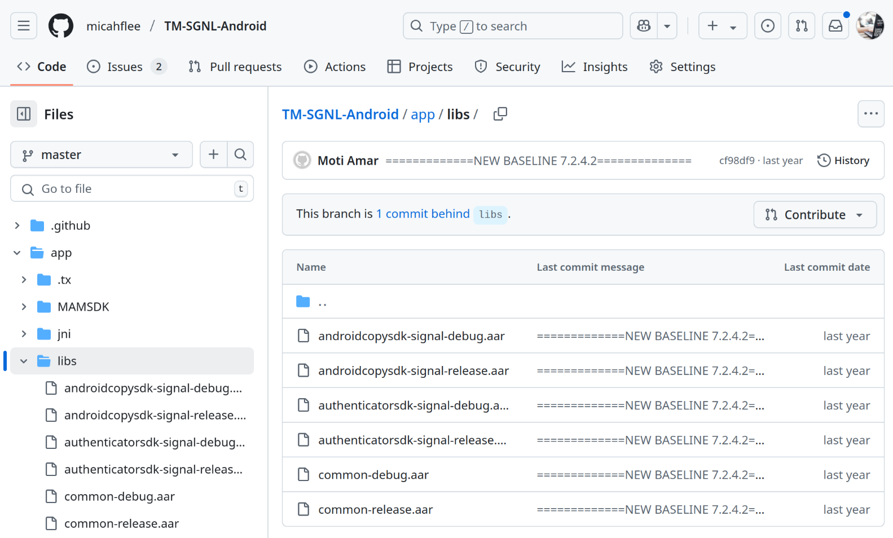Focus the Go to file input
The image size is (893, 538).
(132, 188)
